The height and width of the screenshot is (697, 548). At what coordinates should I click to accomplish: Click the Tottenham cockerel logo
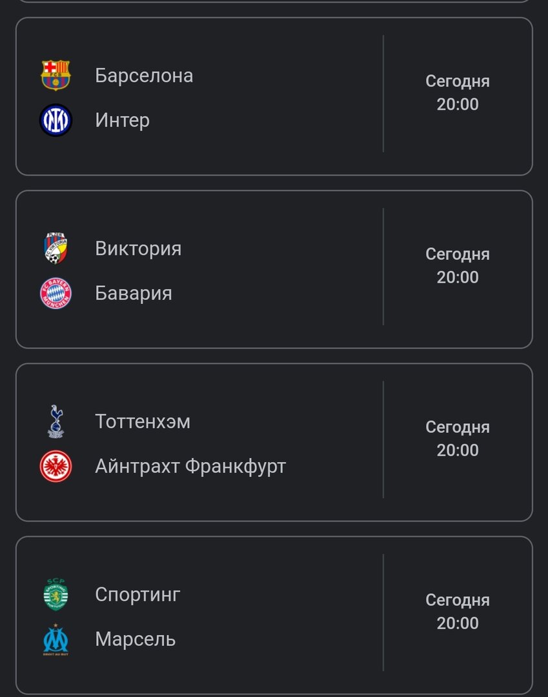point(56,421)
